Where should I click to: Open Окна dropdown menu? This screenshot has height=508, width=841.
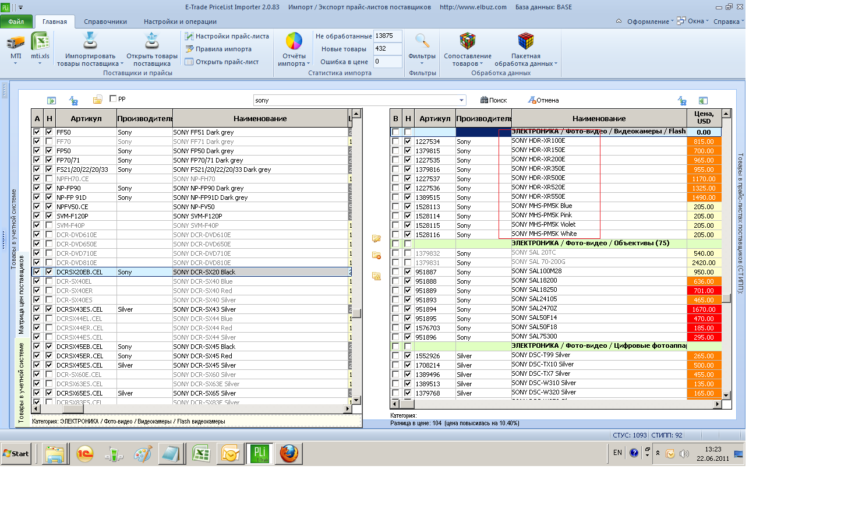(x=692, y=21)
